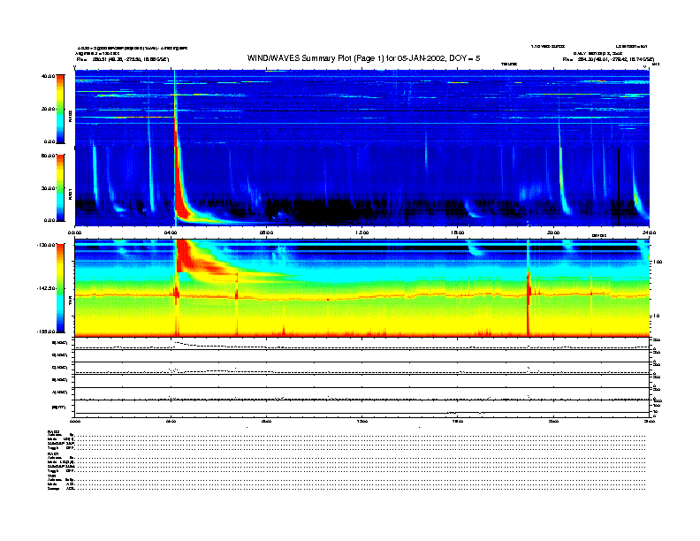Viewport: 700px width, 541px height.
Task: Click the "08:00" tick label under RAD1 spectrogram
Action: (266, 232)
